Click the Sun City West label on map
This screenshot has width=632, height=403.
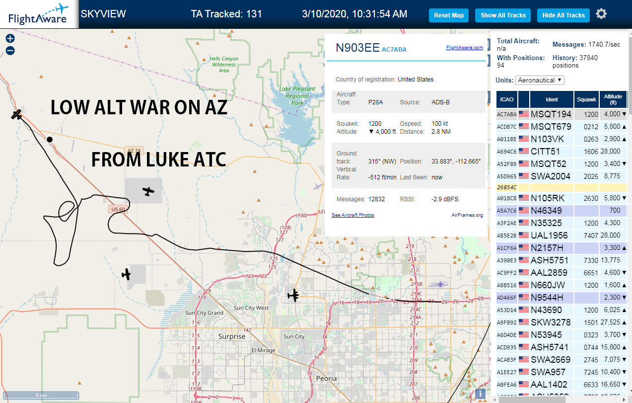click(251, 308)
